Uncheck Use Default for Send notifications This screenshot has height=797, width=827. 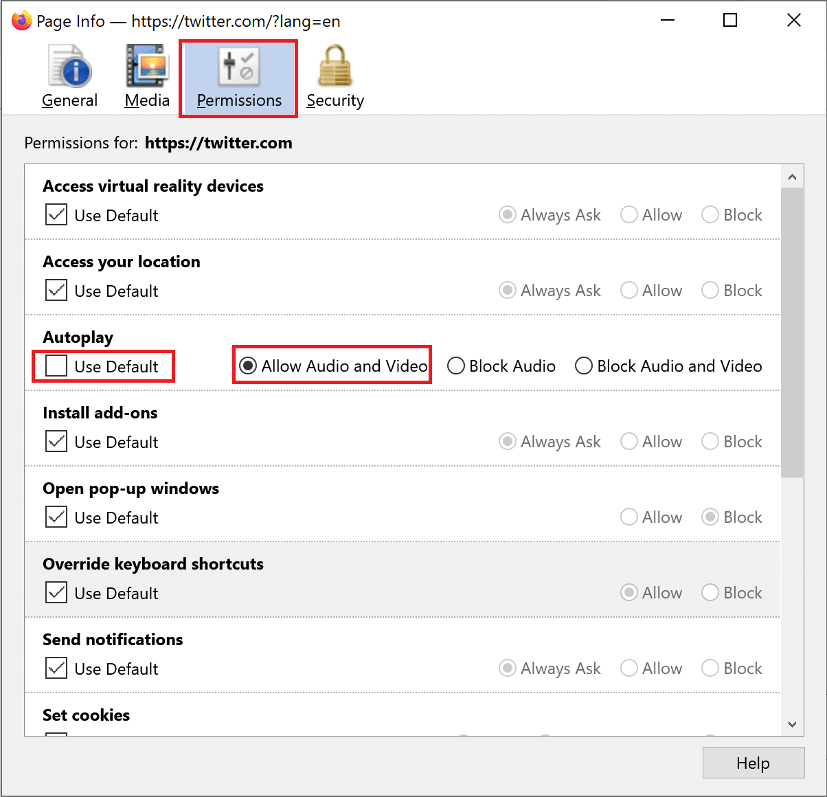56,668
